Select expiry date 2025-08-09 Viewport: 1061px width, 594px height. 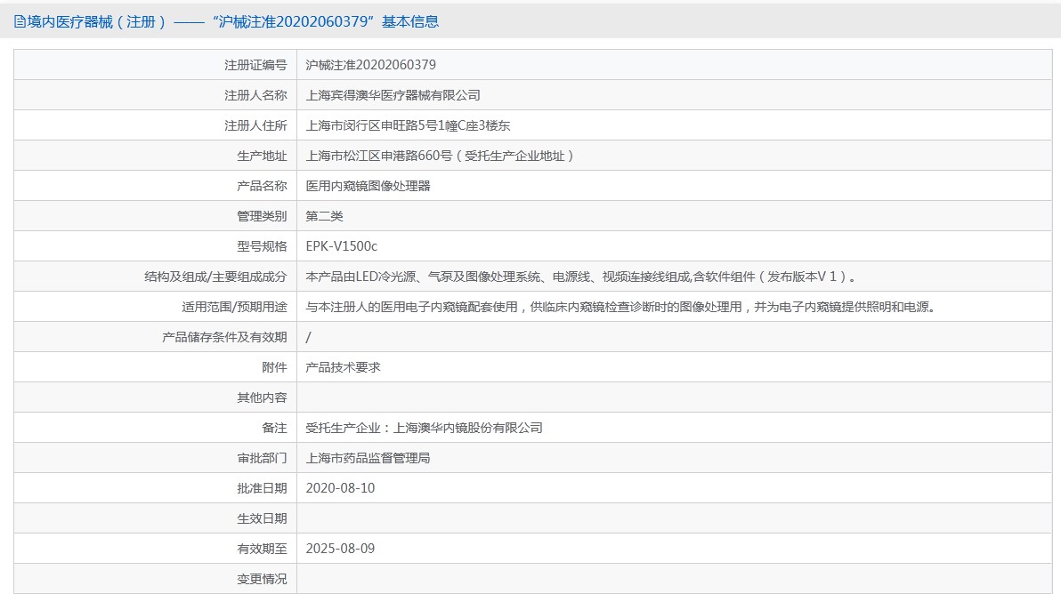tap(340, 549)
